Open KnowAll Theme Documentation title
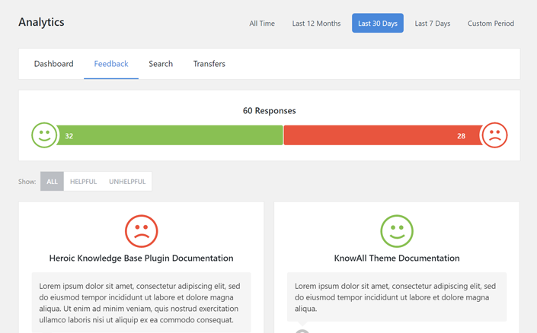 pyautogui.click(x=397, y=258)
